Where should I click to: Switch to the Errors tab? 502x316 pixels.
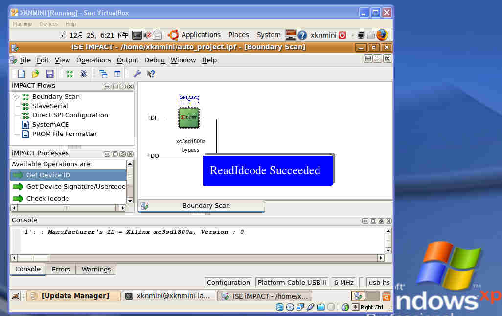point(61,269)
